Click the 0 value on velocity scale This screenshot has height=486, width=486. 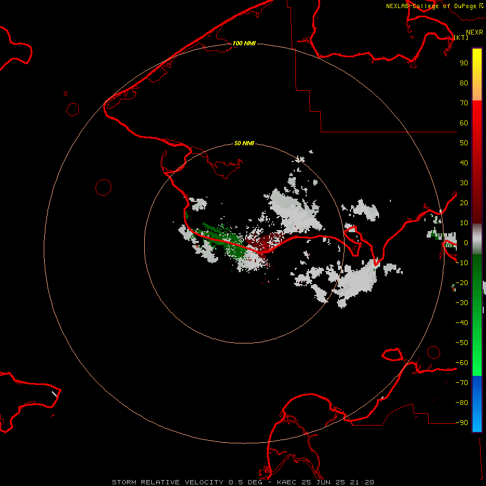point(466,243)
